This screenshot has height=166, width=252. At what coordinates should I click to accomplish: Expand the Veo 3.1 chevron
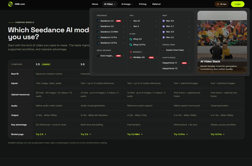click(156, 21)
